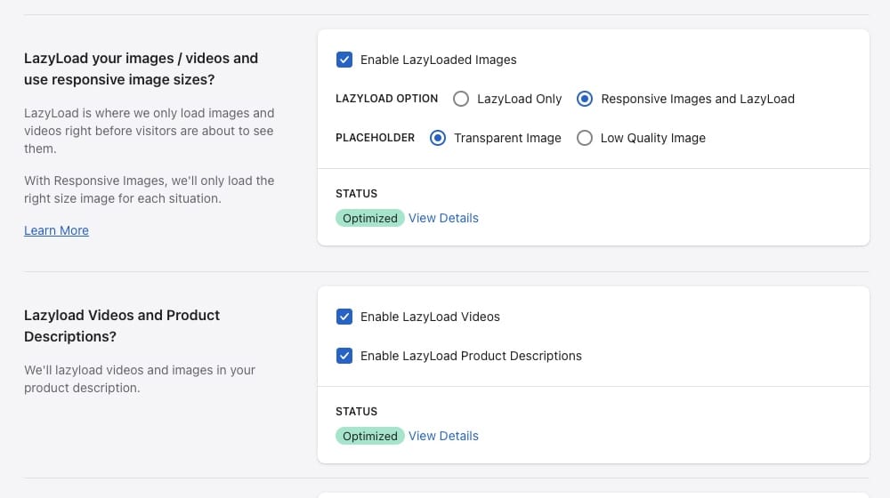Choose Responsive Images and LazyLoad option
Viewport: 890px width, 498px height.
(x=585, y=99)
